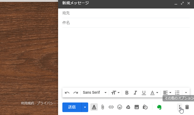Viewport: 194px width, 115px height.
Task: Attach a file with the paperclip icon
Action: coord(103,107)
